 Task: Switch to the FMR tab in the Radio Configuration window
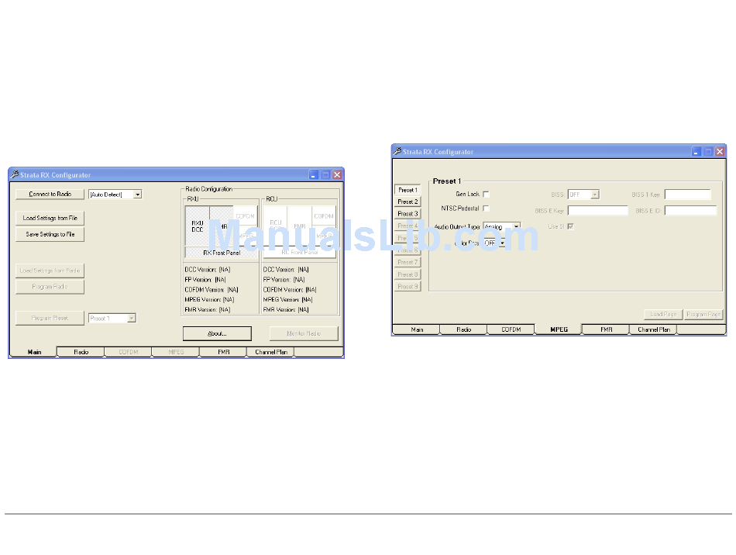(223, 352)
